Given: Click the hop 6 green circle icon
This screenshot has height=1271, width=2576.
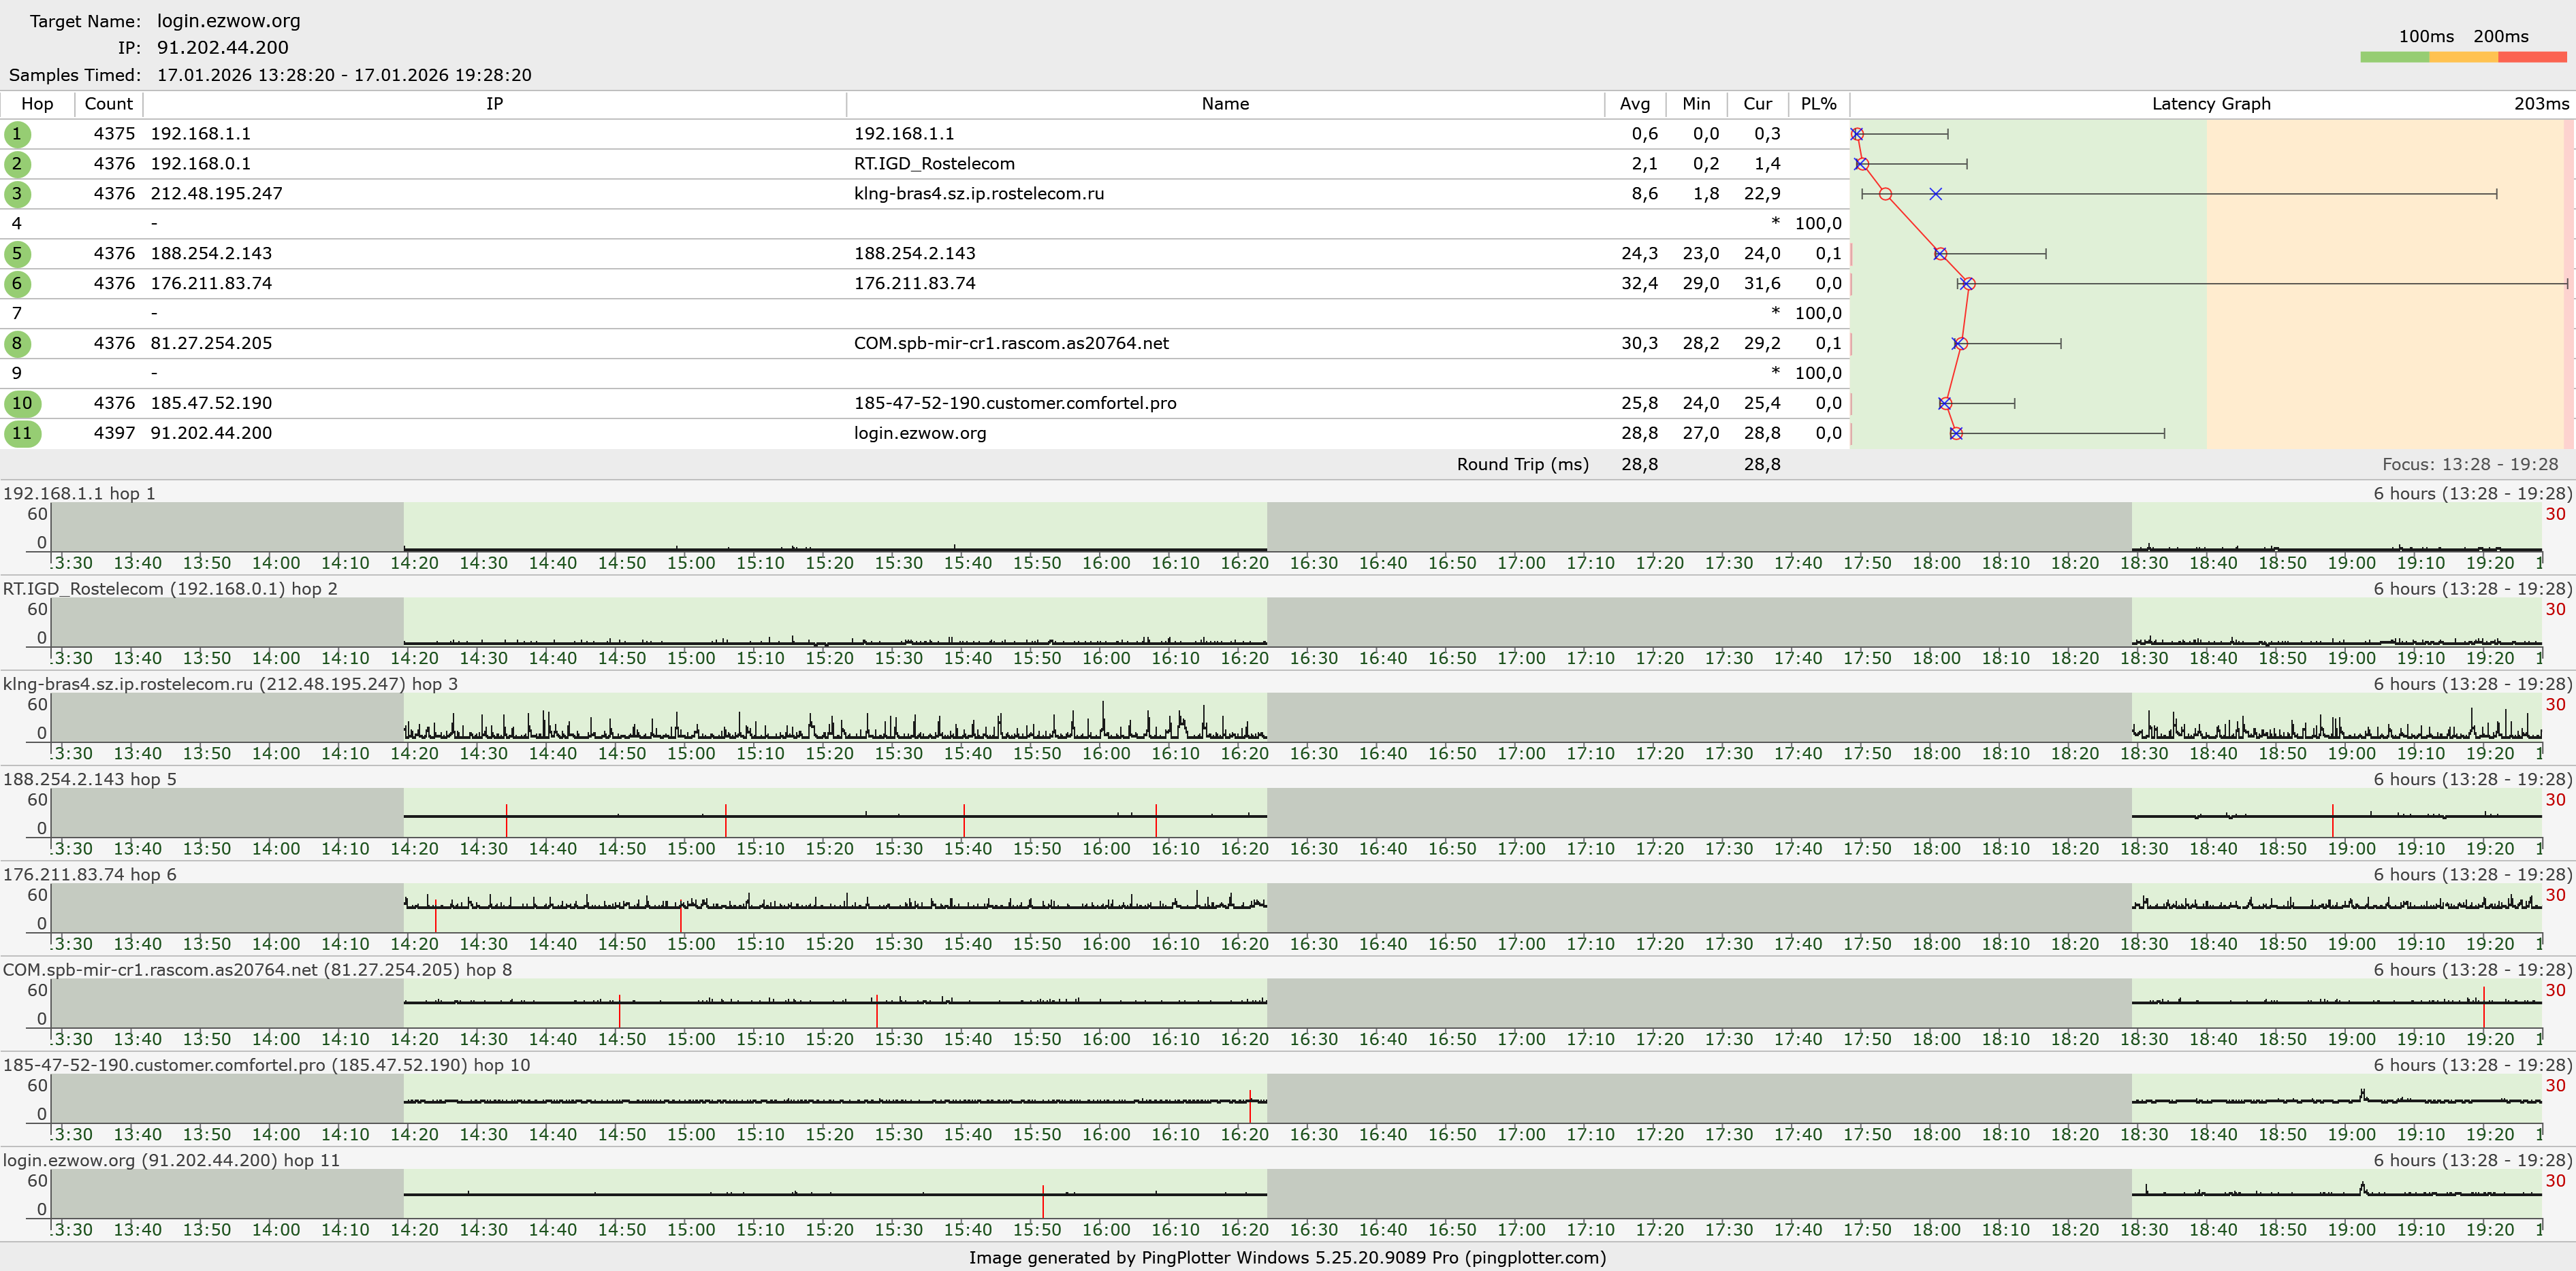Looking at the screenshot, I should 17,284.
